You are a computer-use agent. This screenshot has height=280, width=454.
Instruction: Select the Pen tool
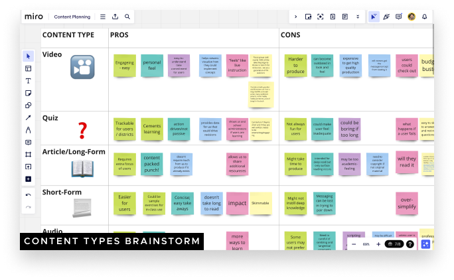point(28,130)
